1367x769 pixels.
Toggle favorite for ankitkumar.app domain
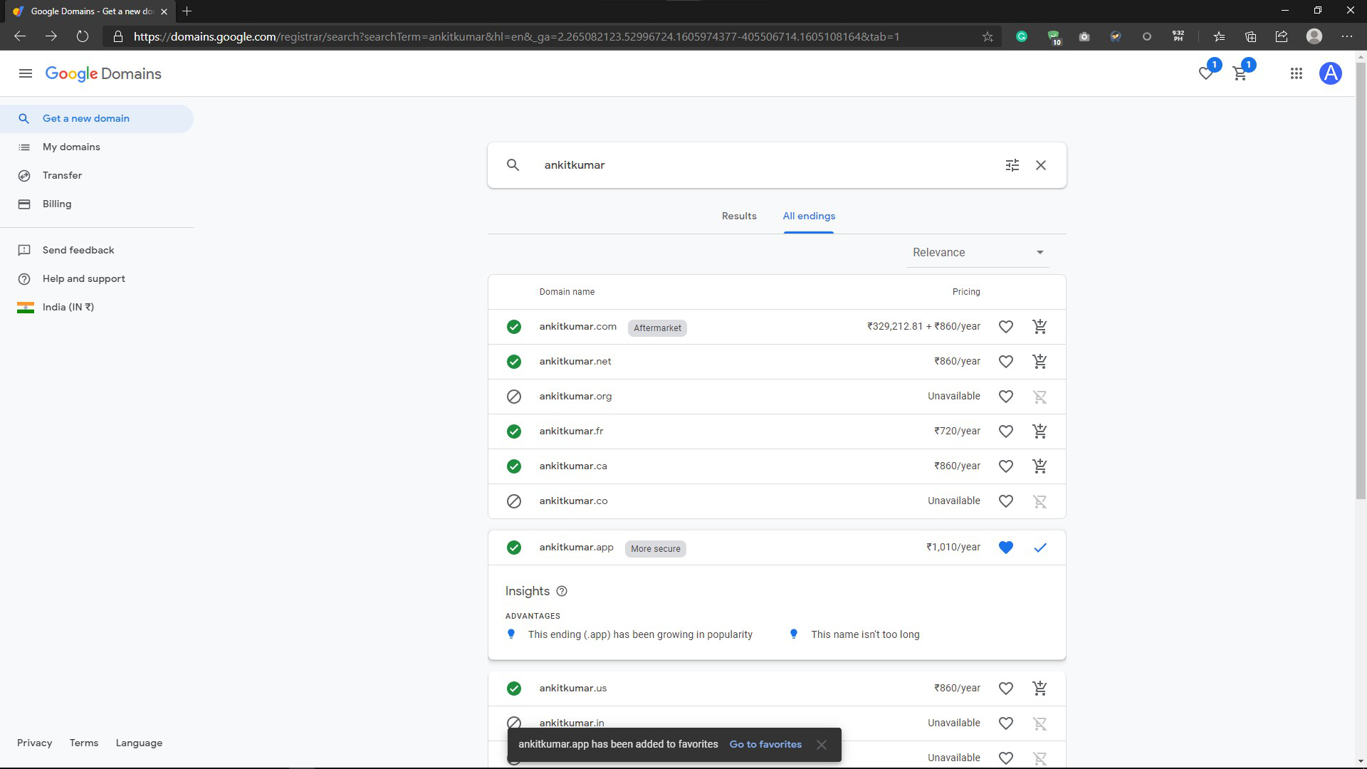pyautogui.click(x=1007, y=546)
